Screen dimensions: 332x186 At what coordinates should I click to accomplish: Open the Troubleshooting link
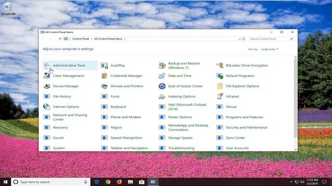[x=181, y=148]
